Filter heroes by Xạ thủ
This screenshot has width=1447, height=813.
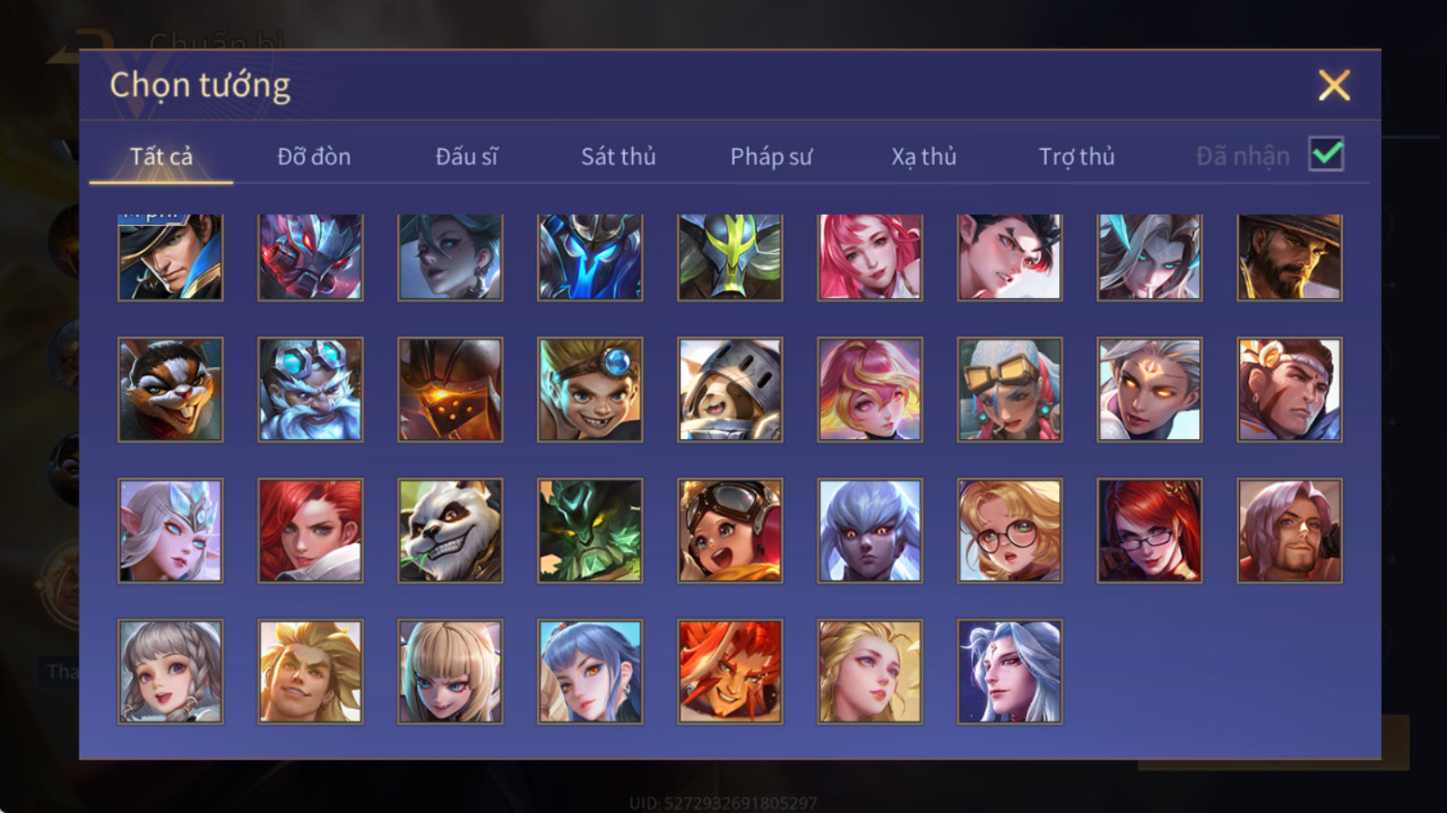coord(923,156)
